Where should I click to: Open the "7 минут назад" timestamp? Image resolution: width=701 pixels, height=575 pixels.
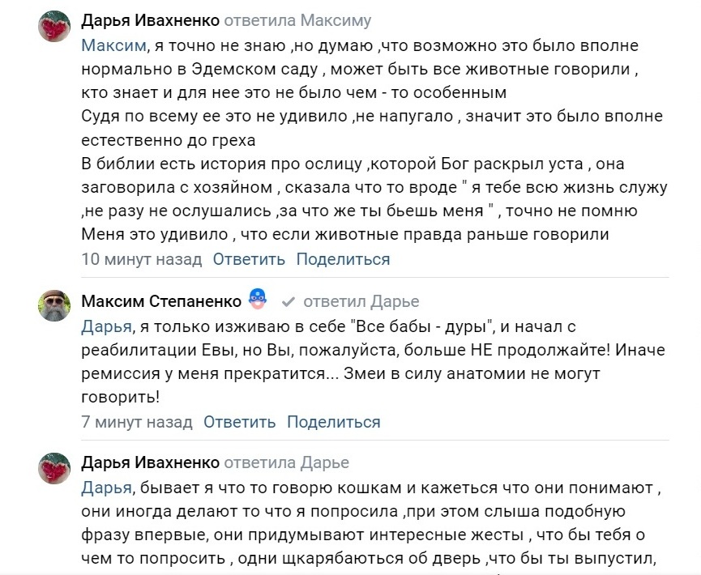pyautogui.click(x=137, y=422)
